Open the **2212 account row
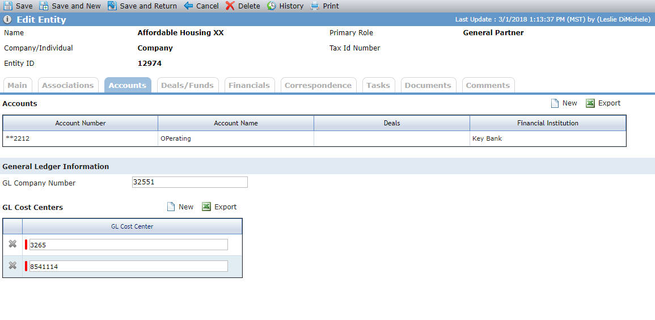This screenshot has width=655, height=320. pyautogui.click(x=315, y=138)
